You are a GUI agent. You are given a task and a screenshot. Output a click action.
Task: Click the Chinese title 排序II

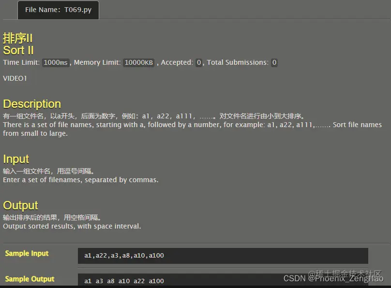(x=18, y=38)
